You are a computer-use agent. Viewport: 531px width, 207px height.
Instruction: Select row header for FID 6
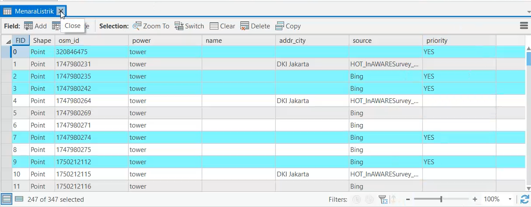(6, 125)
